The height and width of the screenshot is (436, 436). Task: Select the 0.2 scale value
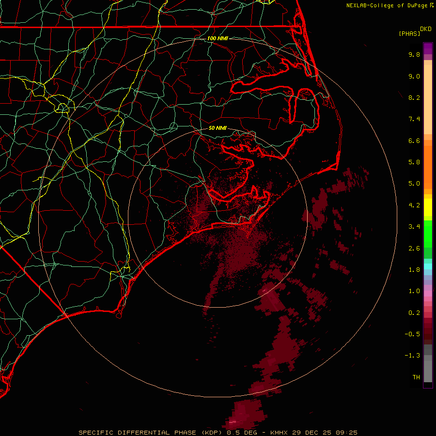click(x=414, y=313)
